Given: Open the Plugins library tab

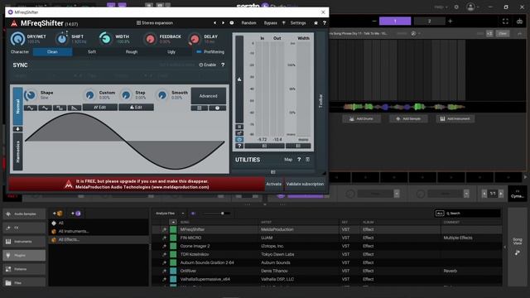Looking at the screenshot, I should (24, 256).
